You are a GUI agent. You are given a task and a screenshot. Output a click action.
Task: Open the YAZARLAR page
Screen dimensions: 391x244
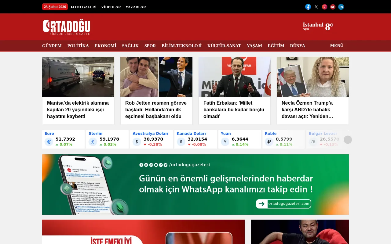pos(136,7)
